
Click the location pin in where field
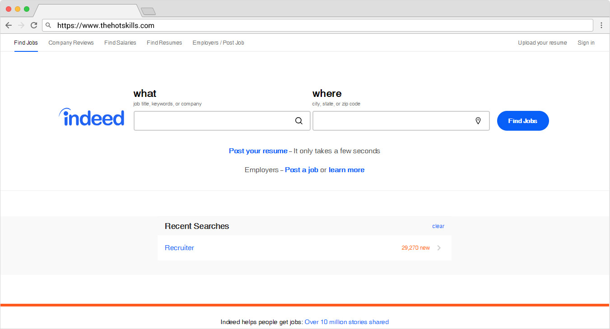pyautogui.click(x=478, y=121)
